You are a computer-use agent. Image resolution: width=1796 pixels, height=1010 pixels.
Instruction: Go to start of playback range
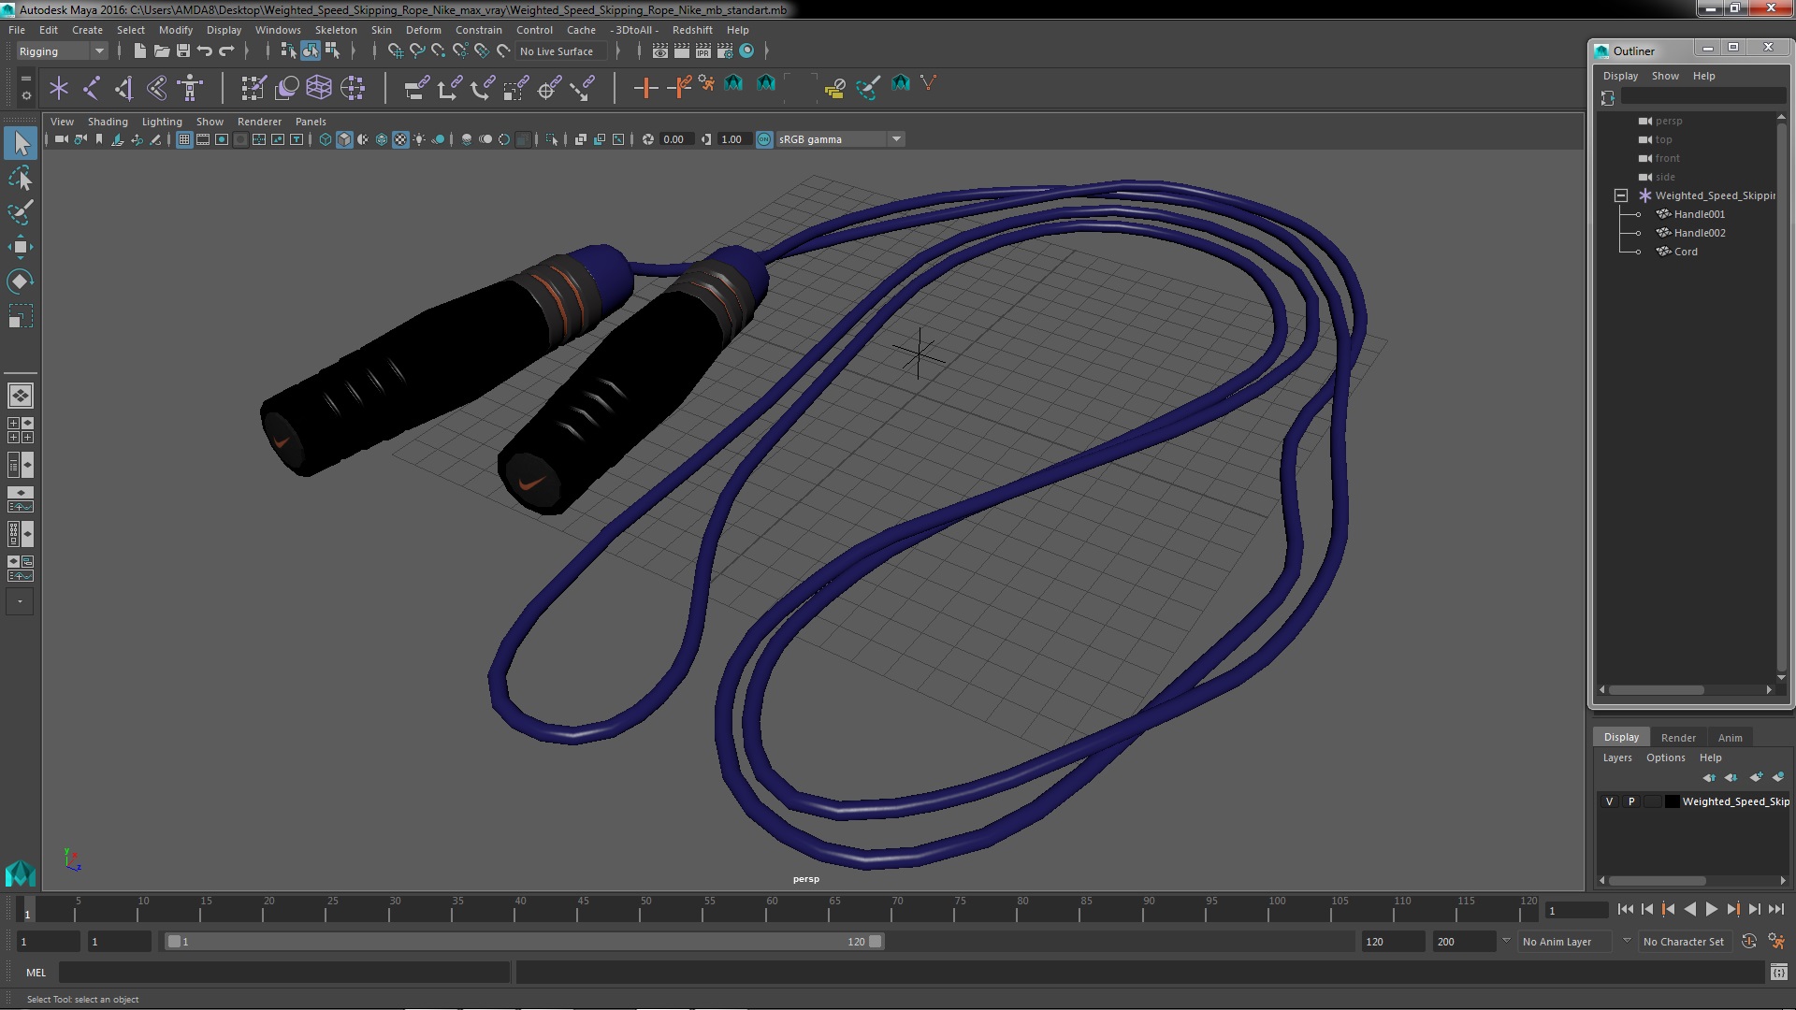point(1626,910)
